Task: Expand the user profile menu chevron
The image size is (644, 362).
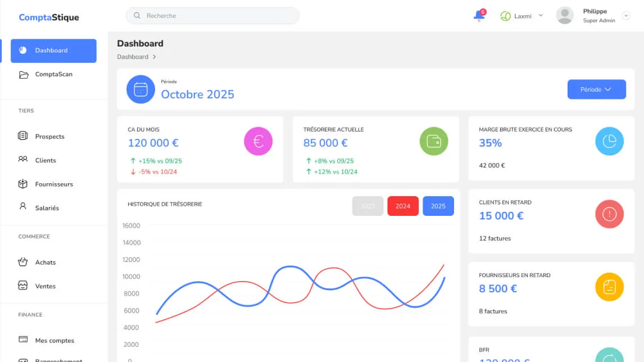Action: coord(626,16)
